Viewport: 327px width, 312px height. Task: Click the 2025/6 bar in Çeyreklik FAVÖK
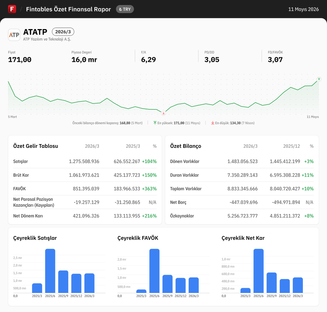click(155, 271)
